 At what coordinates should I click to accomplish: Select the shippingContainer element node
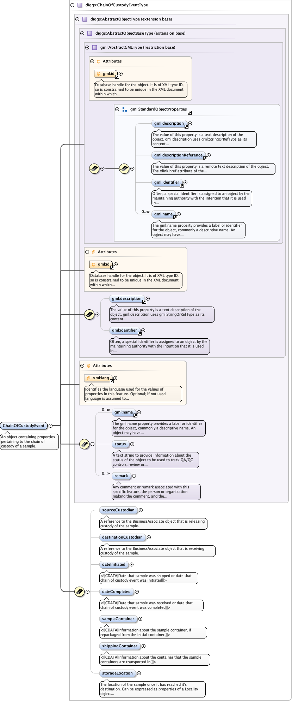click(120, 646)
